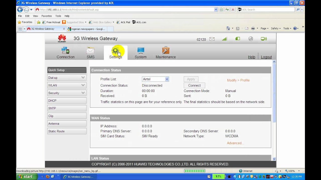Click the Print icon
Image resolution: width=321 pixels, height=180 pixels.
coord(253,28)
